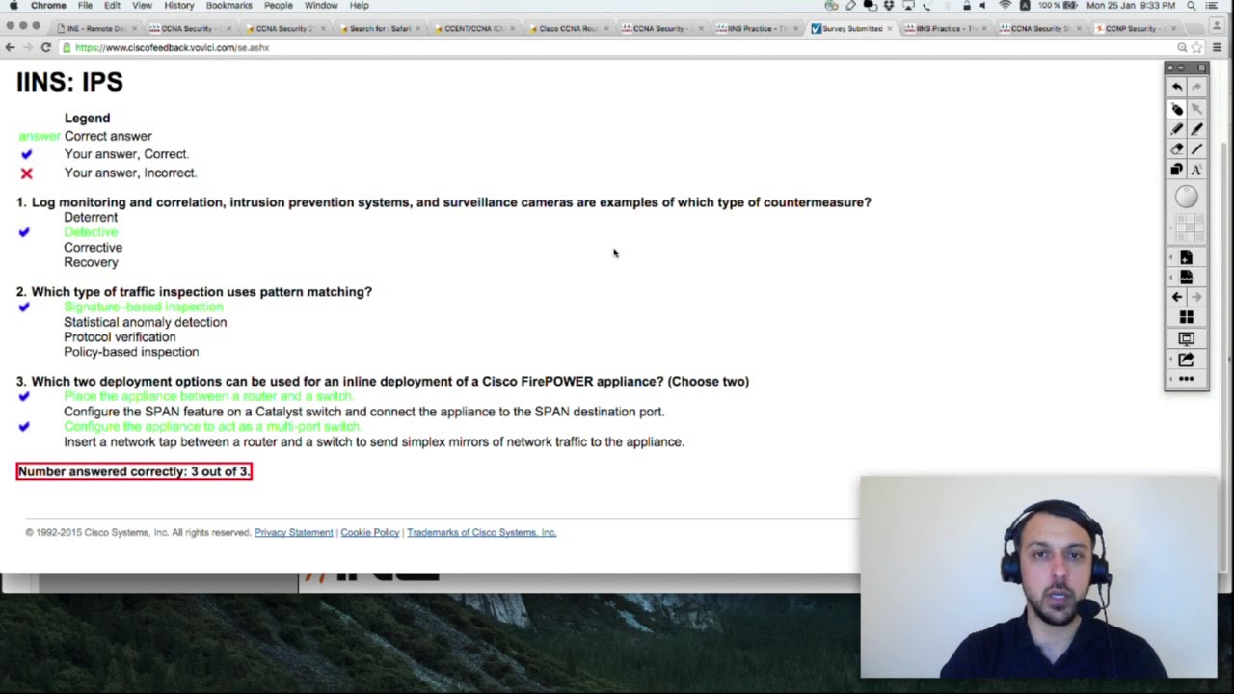This screenshot has width=1234, height=694.
Task: Open the Bookmarks menu
Action: pyautogui.click(x=228, y=6)
